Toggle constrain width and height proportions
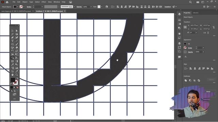 (x=214, y=27)
